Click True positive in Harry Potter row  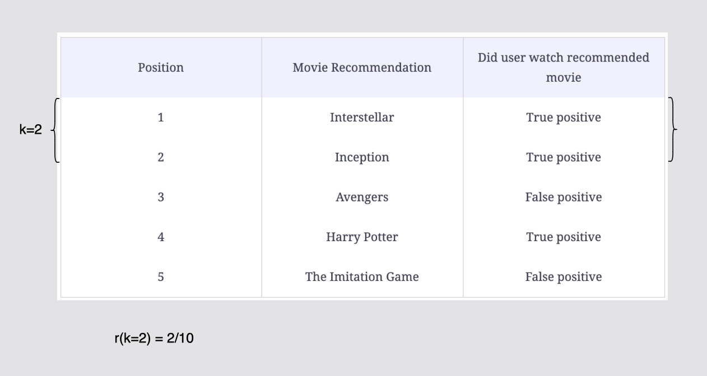(564, 237)
